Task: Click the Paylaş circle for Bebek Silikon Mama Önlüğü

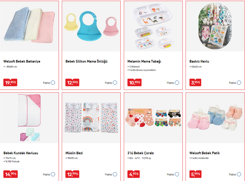Action: pyautogui.click(x=115, y=83)
